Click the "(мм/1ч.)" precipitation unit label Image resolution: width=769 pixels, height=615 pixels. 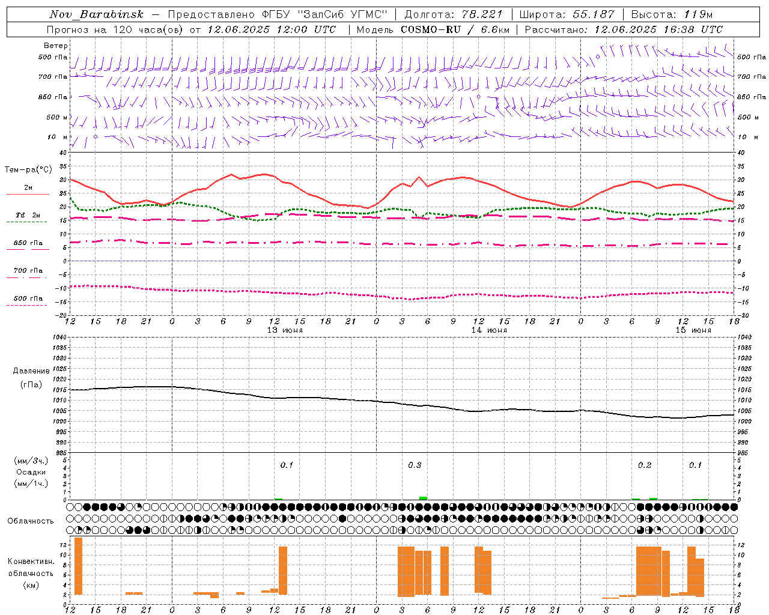click(x=31, y=483)
